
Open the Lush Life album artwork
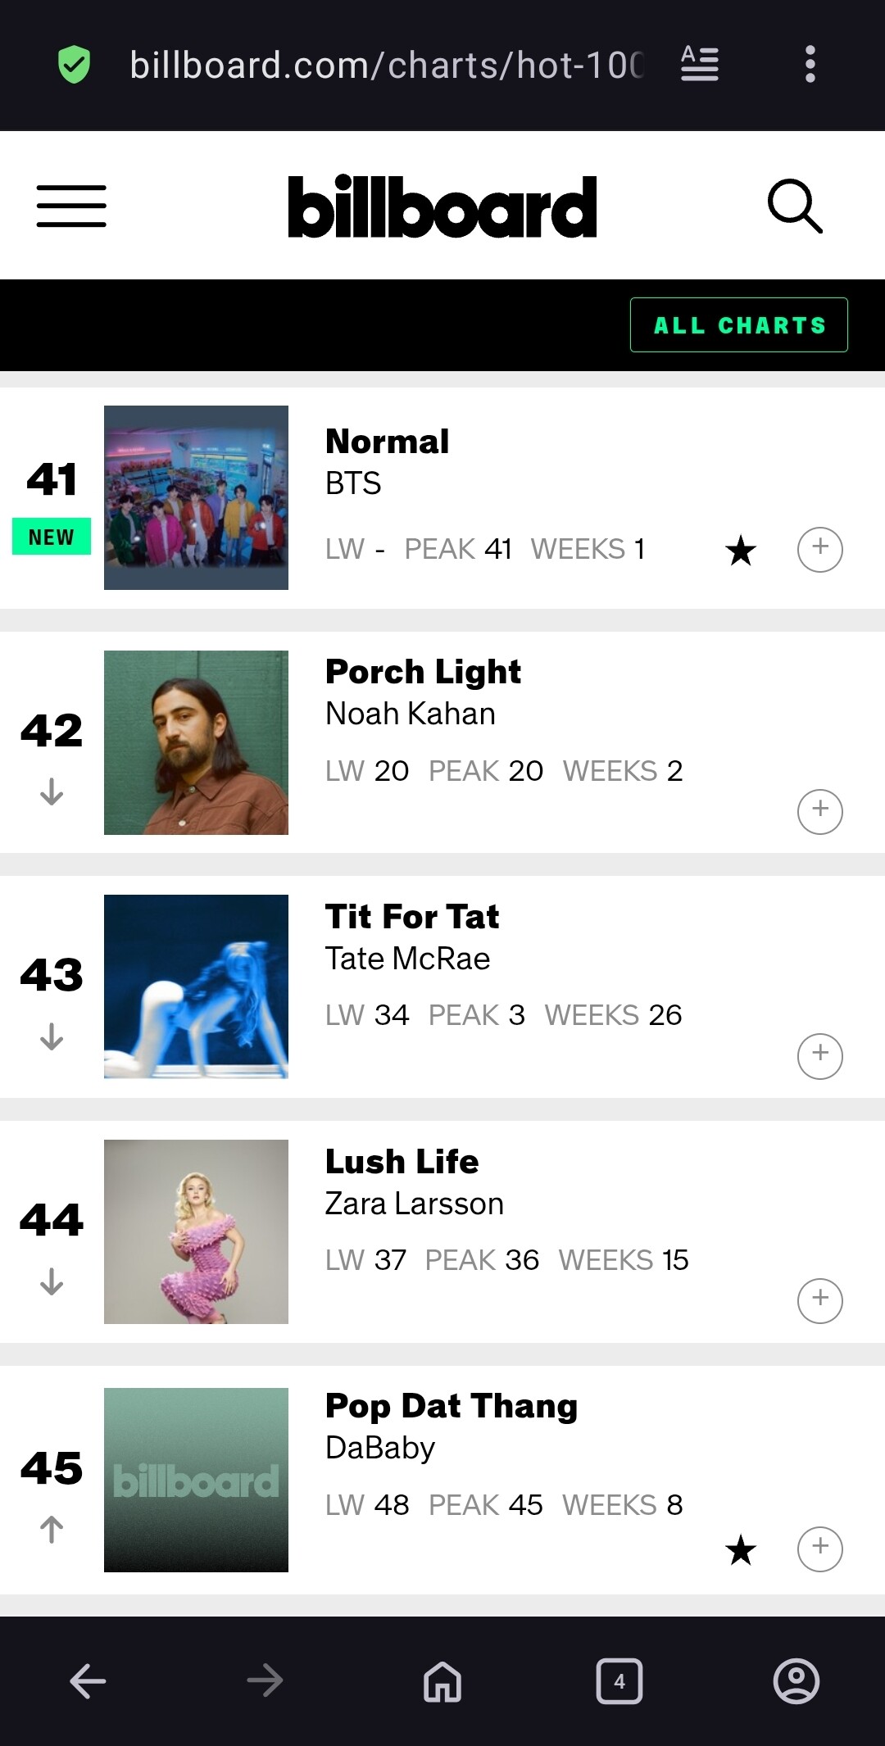(196, 1231)
